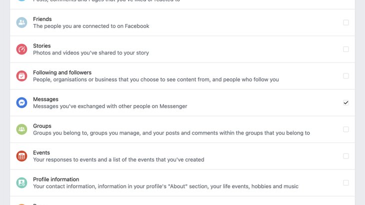Click the Friends category icon
The height and width of the screenshot is (205, 365).
point(21,22)
